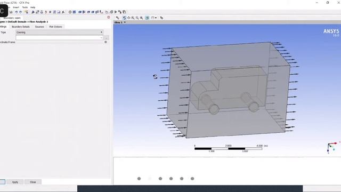
Task: Click the selection-mode arrow icon in viewer toolbar
Action: (117, 18)
